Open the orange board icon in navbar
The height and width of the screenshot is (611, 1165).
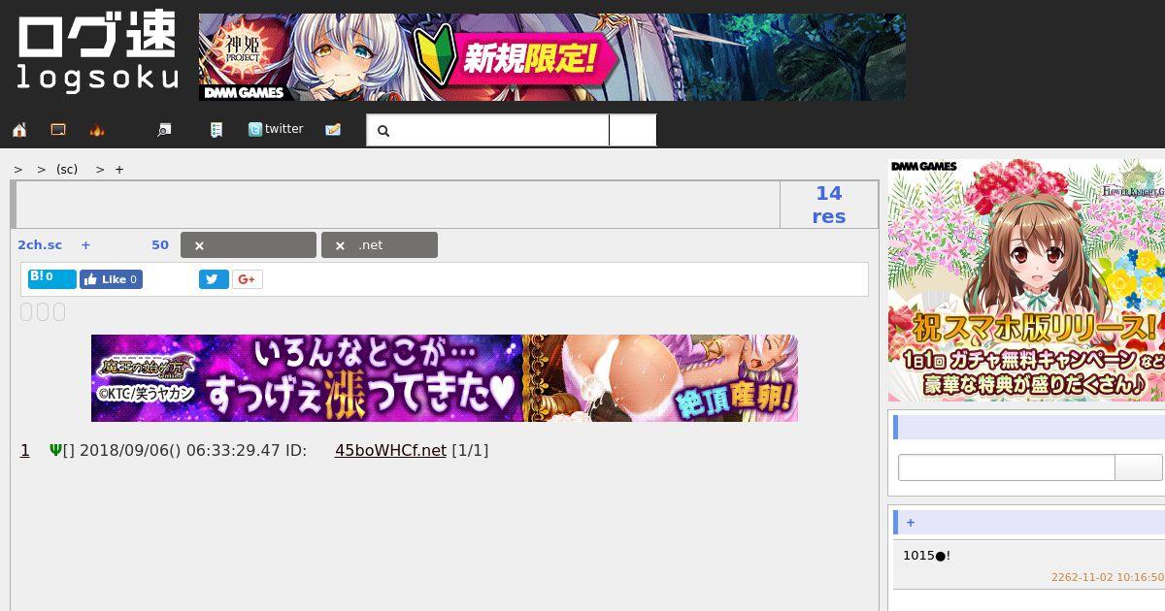click(x=58, y=130)
